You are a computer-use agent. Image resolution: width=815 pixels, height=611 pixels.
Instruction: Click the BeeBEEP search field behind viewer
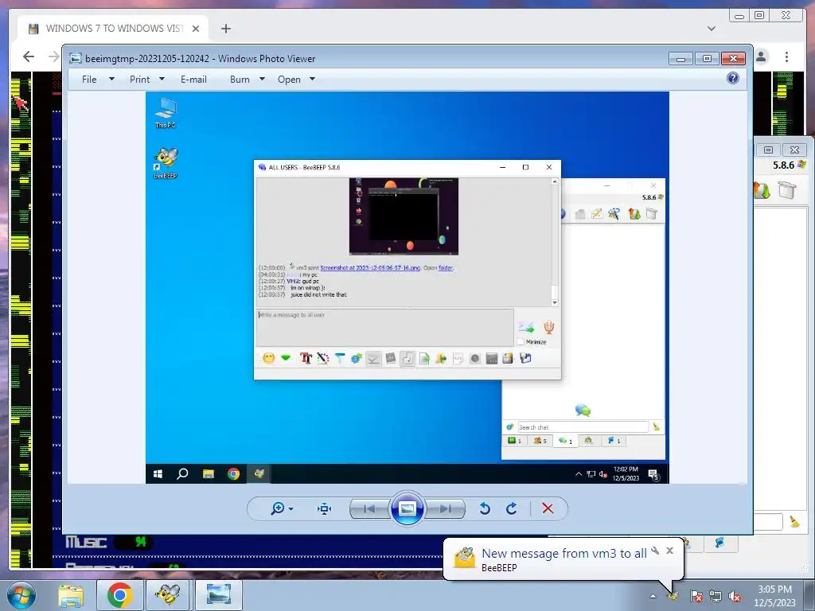pyautogui.click(x=768, y=521)
